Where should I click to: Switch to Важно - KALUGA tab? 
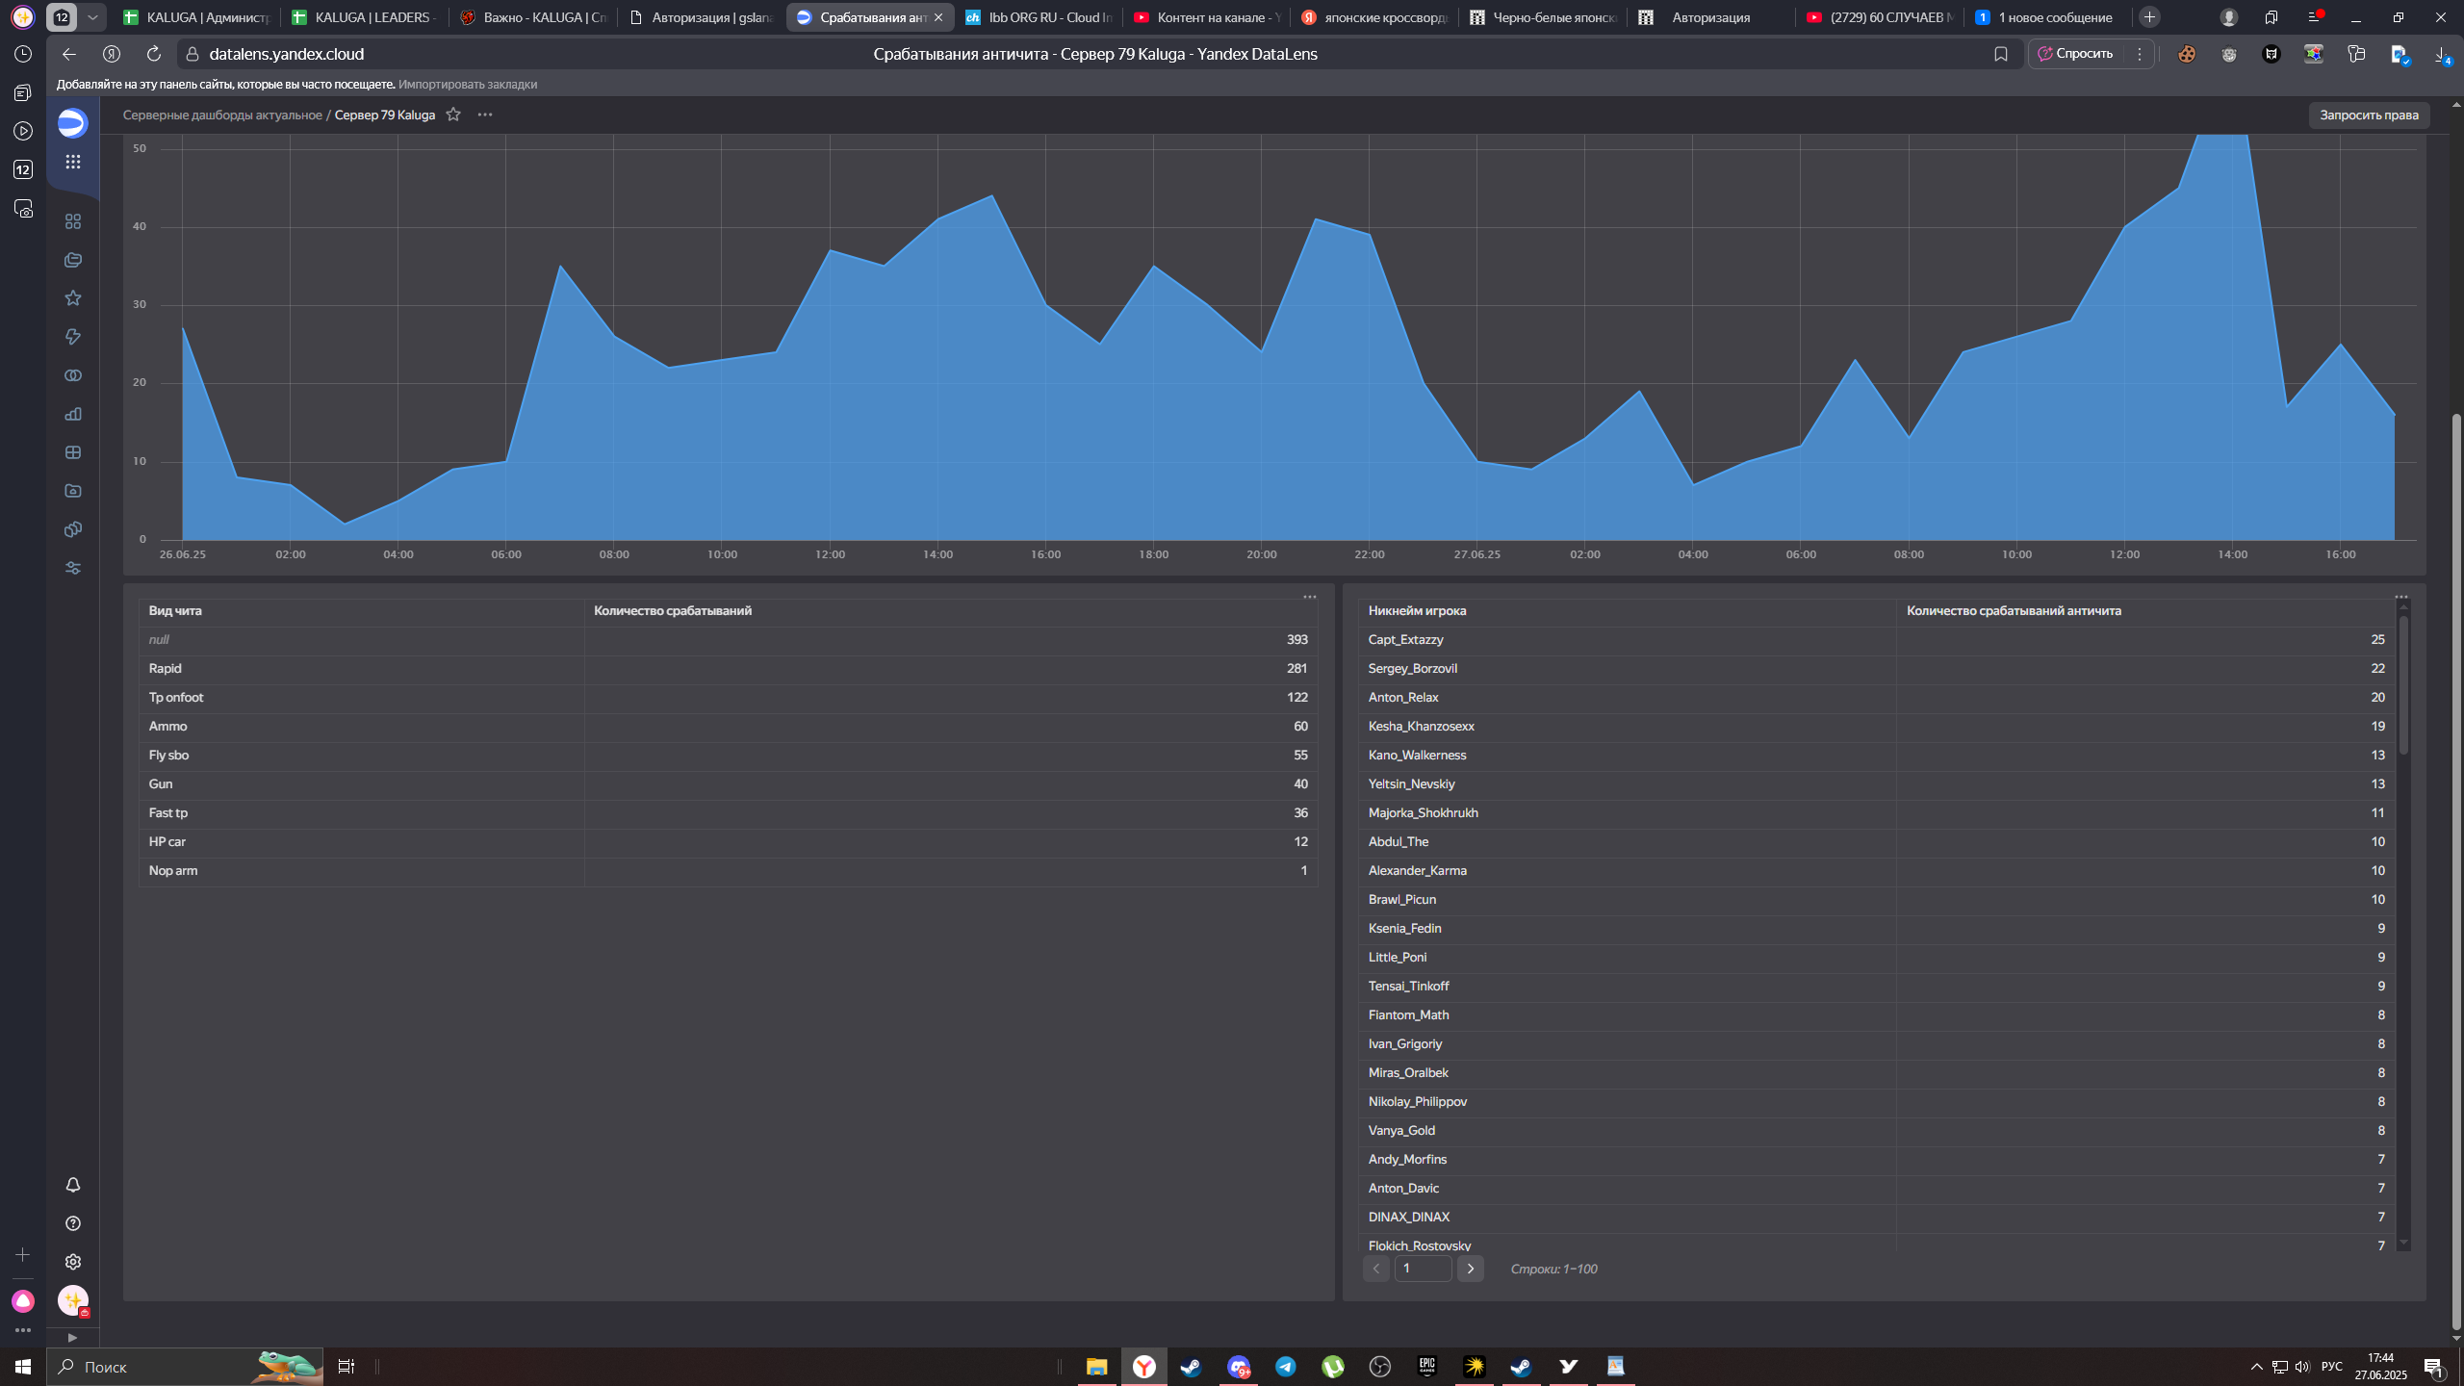pos(532,17)
